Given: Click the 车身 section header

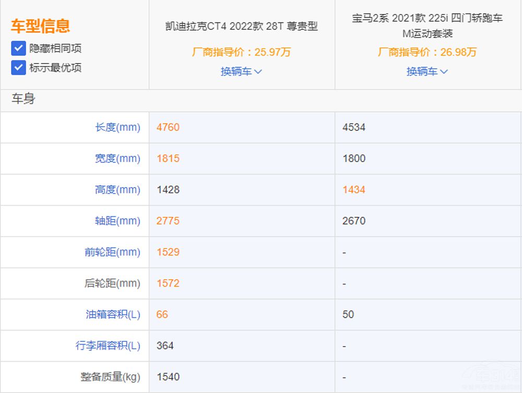Looking at the screenshot, I should (23, 99).
